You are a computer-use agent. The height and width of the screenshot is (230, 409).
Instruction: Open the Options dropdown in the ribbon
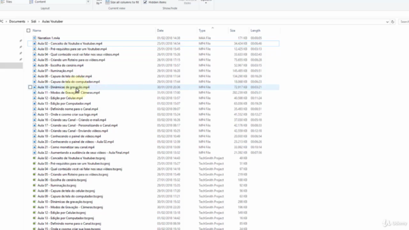(206, 2)
